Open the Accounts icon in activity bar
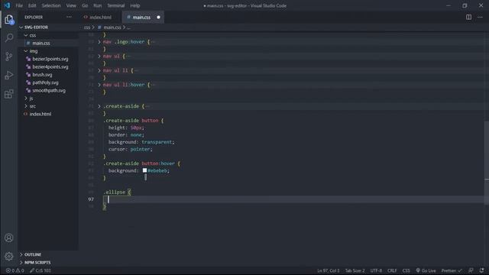489x275 pixels. tap(9, 238)
